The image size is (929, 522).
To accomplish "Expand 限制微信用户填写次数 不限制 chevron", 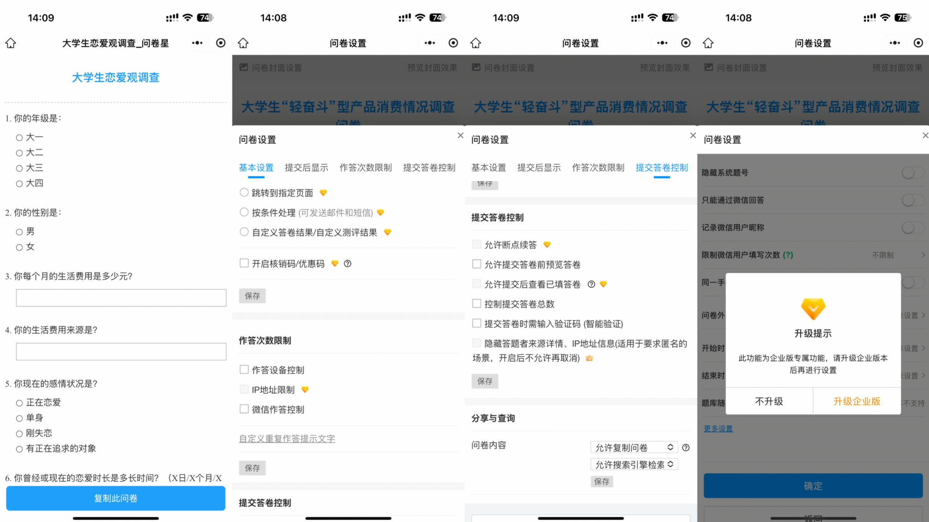I will coord(922,255).
